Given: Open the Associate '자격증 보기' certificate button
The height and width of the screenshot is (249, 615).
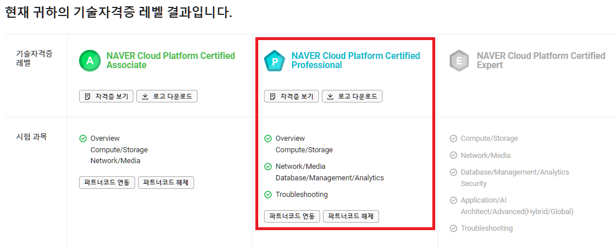Looking at the screenshot, I should [107, 97].
